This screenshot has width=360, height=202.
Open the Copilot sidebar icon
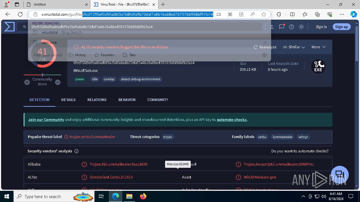[354, 14]
